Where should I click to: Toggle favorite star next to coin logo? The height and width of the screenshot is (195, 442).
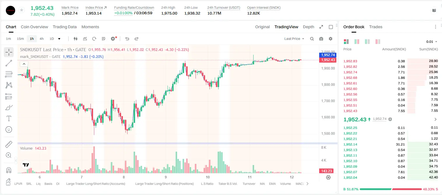click(22, 10)
